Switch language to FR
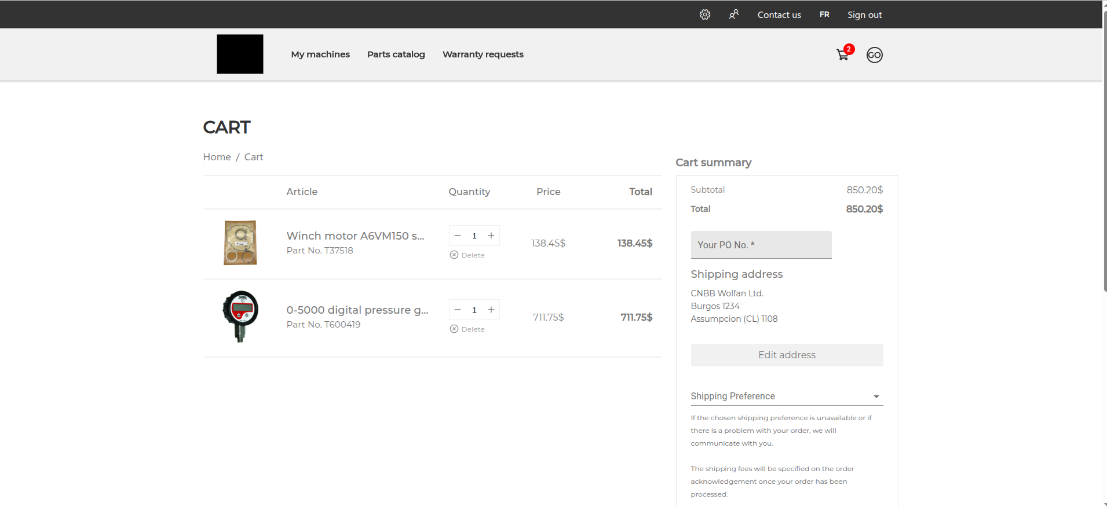The image size is (1107, 507). point(824,14)
